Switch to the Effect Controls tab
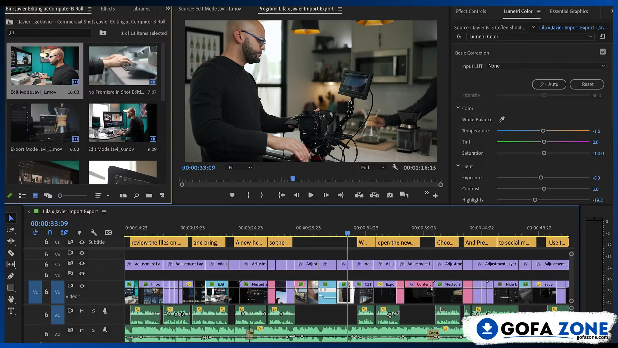The width and height of the screenshot is (618, 348). click(x=471, y=11)
